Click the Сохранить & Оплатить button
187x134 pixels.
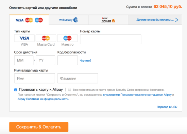tap(39, 127)
